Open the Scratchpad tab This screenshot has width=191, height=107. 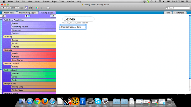[179, 13]
